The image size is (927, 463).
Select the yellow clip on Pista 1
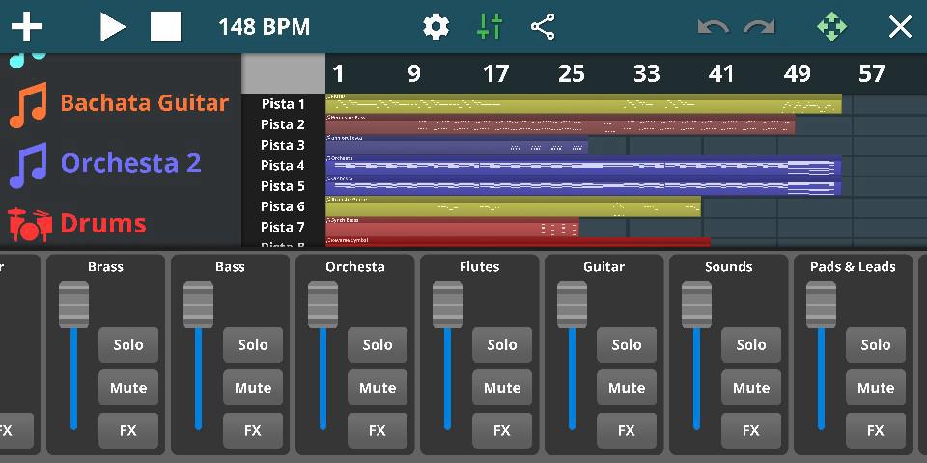tap(583, 103)
